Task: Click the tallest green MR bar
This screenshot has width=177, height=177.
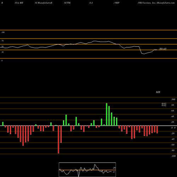Action: [107, 114]
